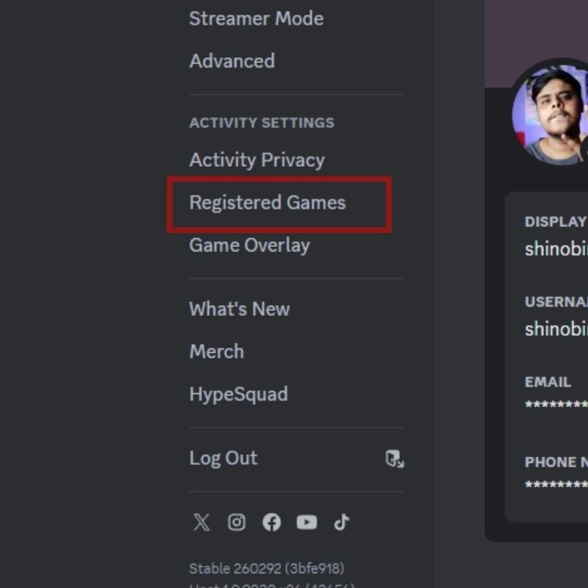Visit the Merch page

click(x=216, y=351)
